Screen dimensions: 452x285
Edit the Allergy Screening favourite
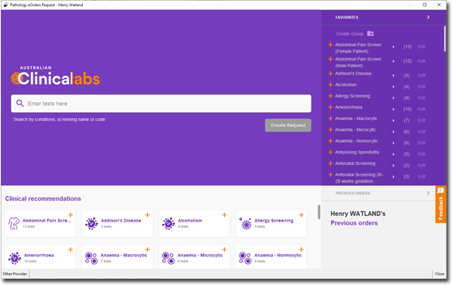[422, 98]
